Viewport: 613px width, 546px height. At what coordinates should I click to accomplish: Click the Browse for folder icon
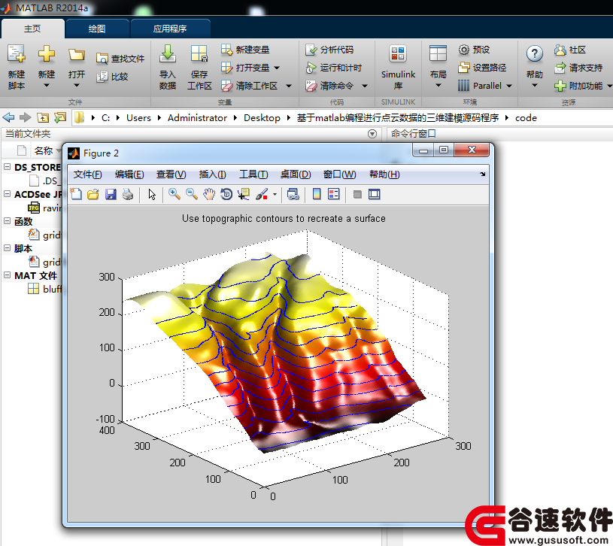(60, 117)
